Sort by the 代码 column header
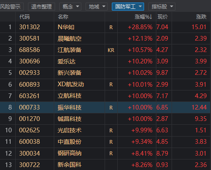Viewport: 211px width, 170px height. (25, 17)
